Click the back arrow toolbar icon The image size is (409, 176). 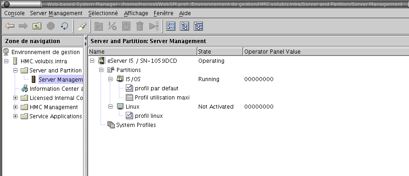pyautogui.click(x=10, y=26)
